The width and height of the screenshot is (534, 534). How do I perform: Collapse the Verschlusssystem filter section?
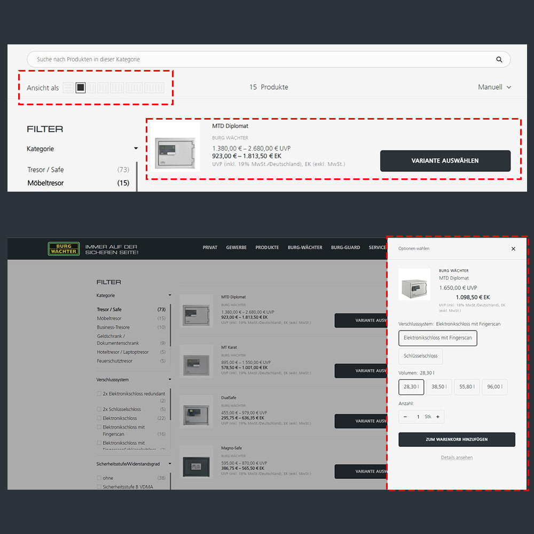170,379
